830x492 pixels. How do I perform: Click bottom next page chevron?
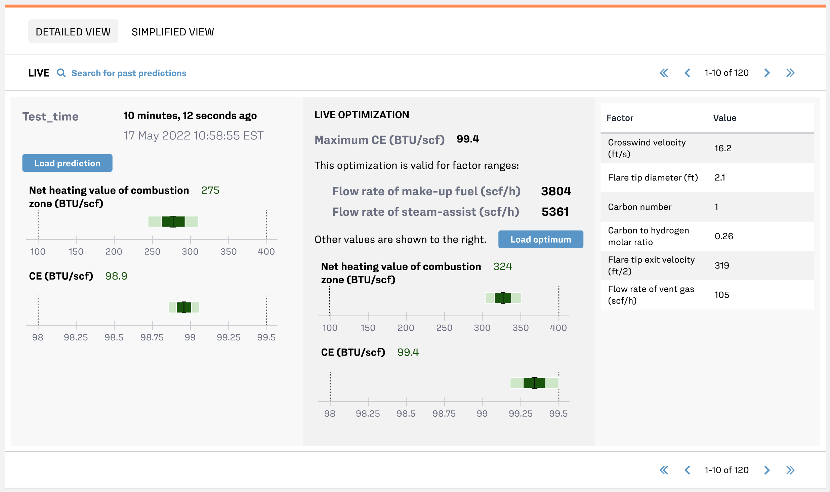[x=767, y=470]
